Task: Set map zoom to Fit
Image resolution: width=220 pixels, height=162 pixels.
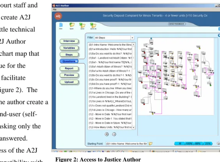Action: [180, 144]
